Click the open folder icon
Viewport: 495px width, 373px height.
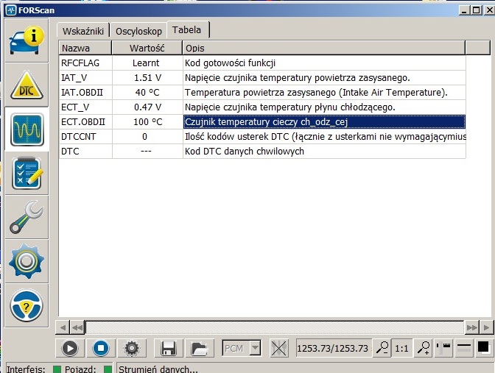[x=197, y=349]
